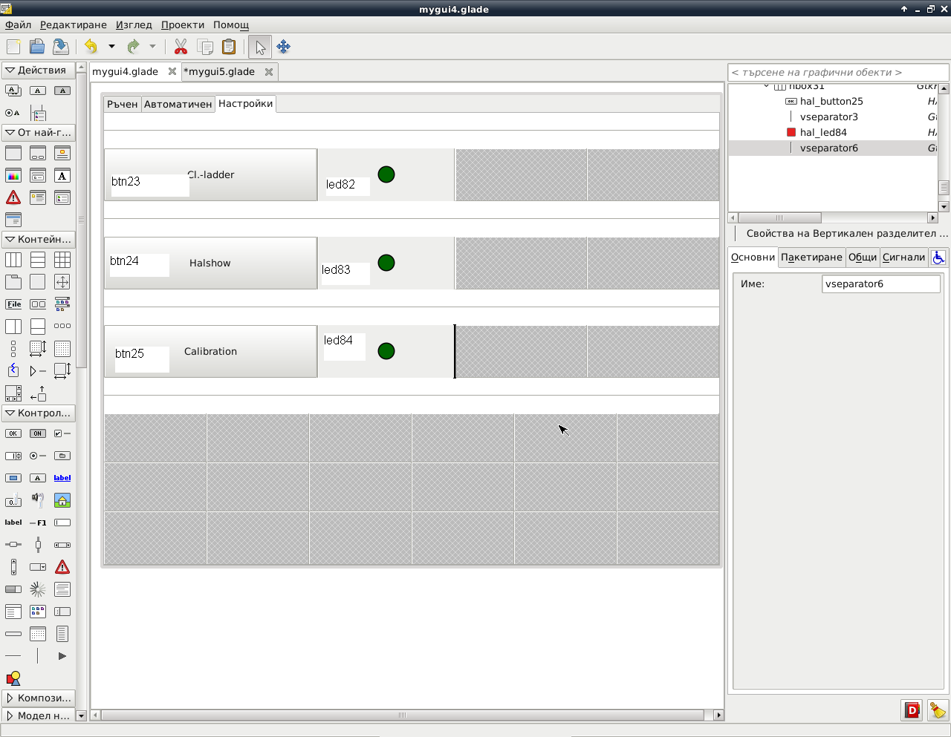The image size is (951, 737).
Task: Select the Accel Label F1 widget
Action: (x=38, y=523)
